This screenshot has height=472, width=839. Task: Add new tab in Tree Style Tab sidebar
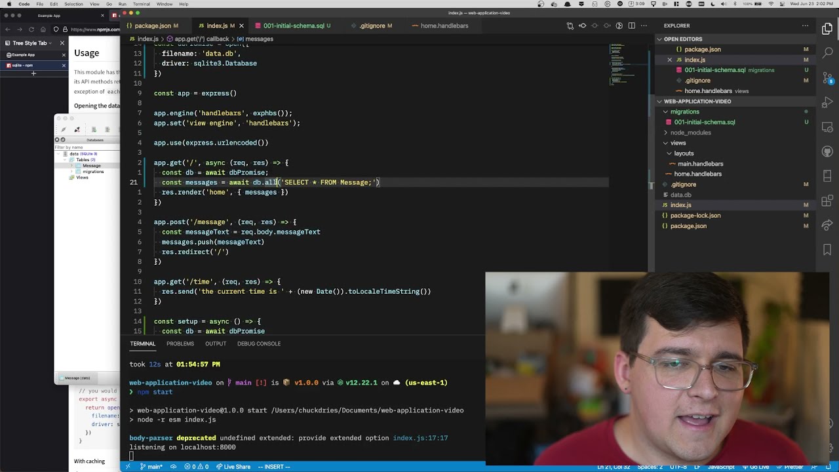click(33, 73)
